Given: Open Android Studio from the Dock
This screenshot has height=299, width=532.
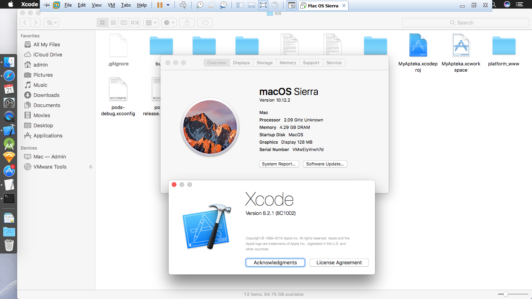Looking at the screenshot, I should [9, 144].
